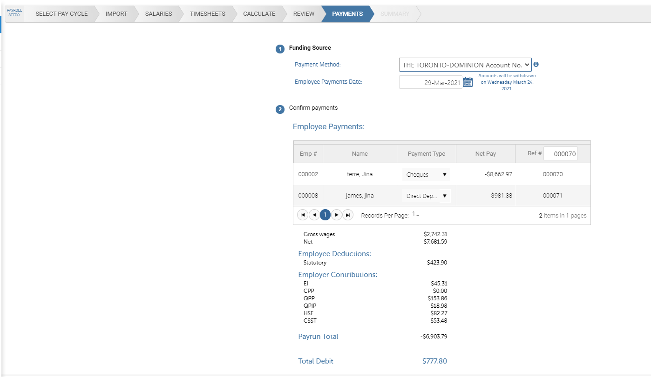Click the Payrun Total label

tap(318, 336)
